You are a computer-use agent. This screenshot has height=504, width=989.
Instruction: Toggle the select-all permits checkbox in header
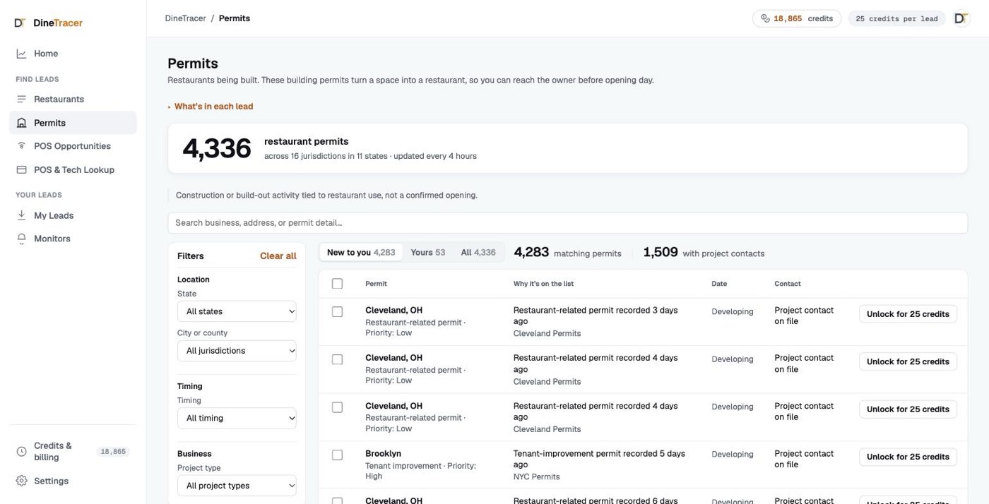pyautogui.click(x=337, y=284)
